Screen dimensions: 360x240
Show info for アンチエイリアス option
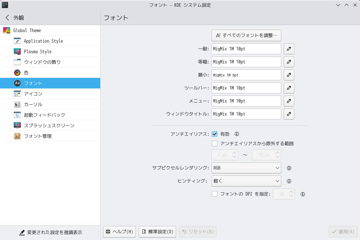[x=237, y=134]
